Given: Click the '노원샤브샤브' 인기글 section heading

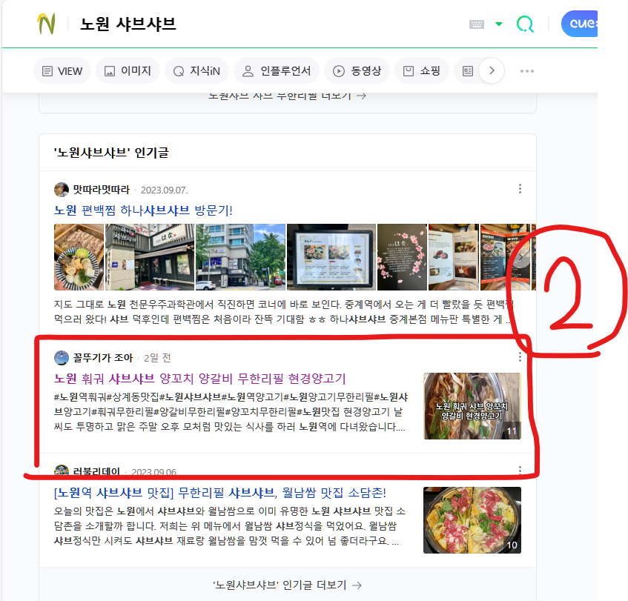Looking at the screenshot, I should tap(111, 153).
